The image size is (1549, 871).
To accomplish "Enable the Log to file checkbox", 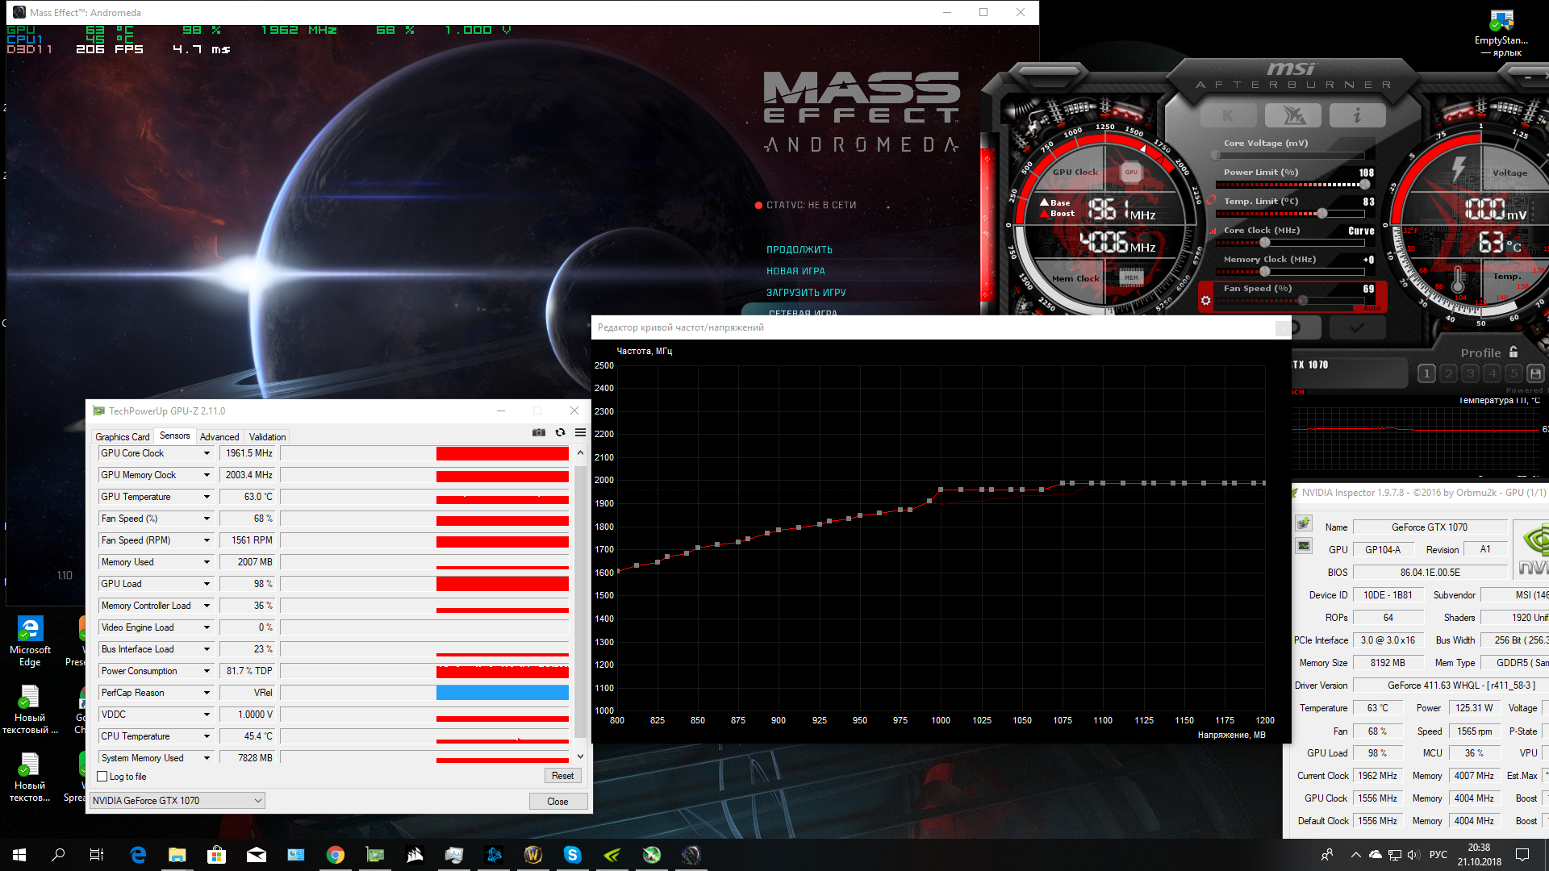I will 102,777.
